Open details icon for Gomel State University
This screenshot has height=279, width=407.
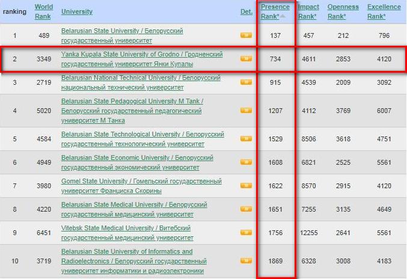coord(246,186)
